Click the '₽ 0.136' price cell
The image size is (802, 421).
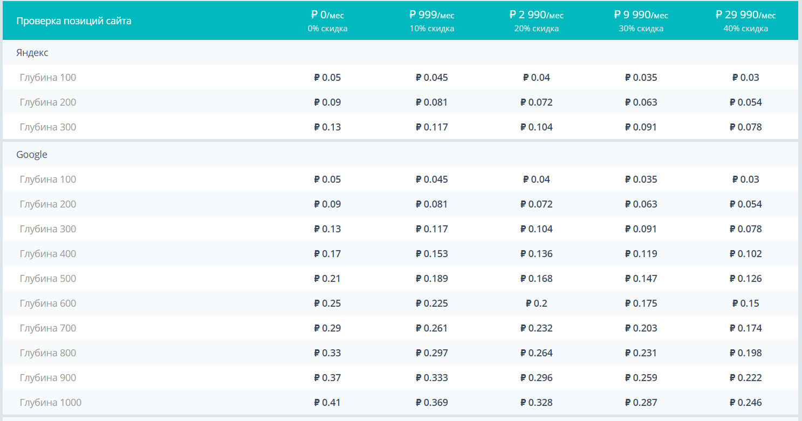click(x=537, y=254)
